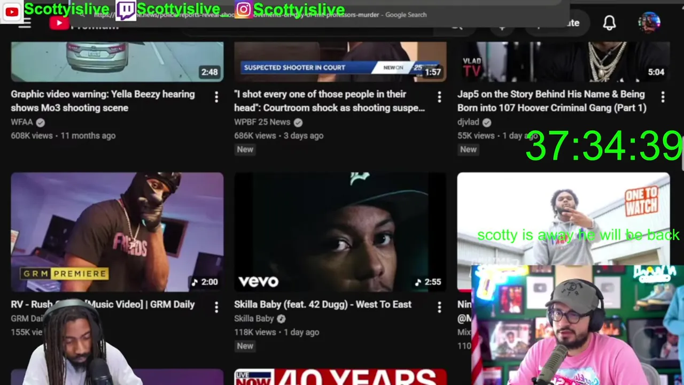Open the YouTube notifications bell
The height and width of the screenshot is (385, 684).
pyautogui.click(x=609, y=23)
